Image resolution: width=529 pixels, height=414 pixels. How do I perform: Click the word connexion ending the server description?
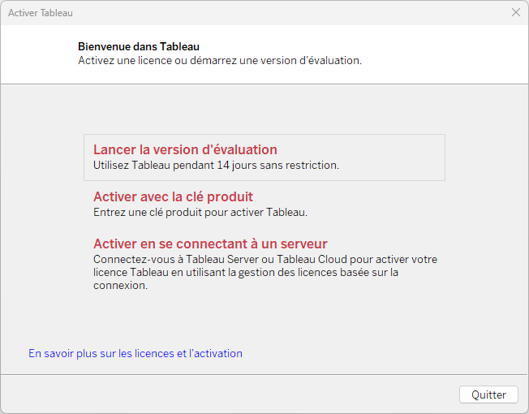[120, 286]
